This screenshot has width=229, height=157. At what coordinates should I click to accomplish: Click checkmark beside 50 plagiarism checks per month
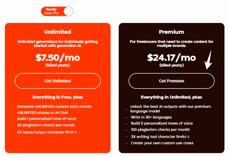[12, 126]
